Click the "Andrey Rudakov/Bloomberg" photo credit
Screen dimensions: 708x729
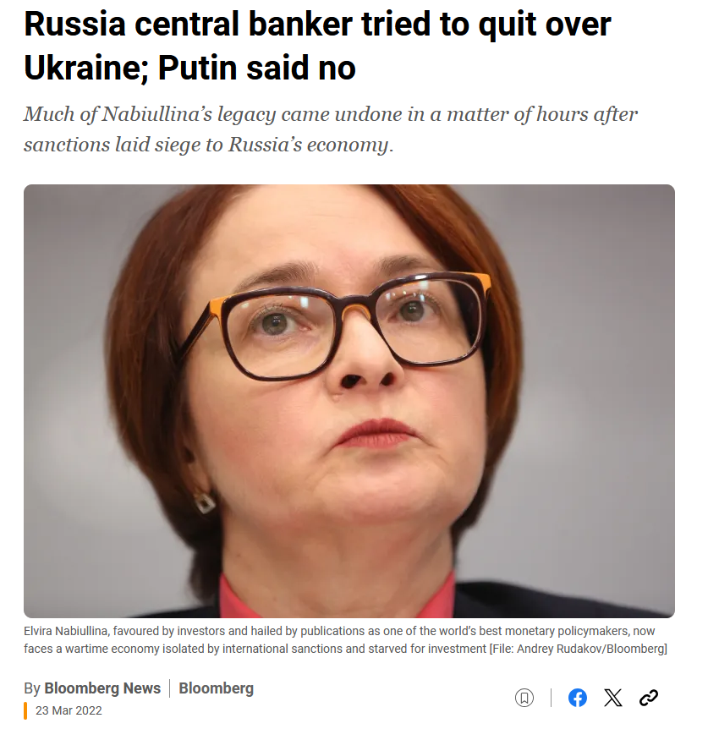pyautogui.click(x=588, y=649)
